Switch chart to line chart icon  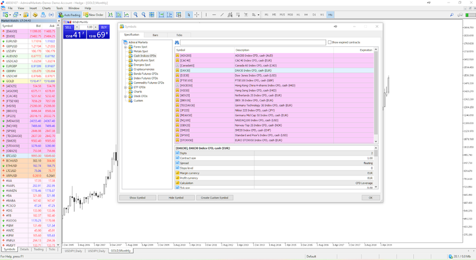(126, 15)
